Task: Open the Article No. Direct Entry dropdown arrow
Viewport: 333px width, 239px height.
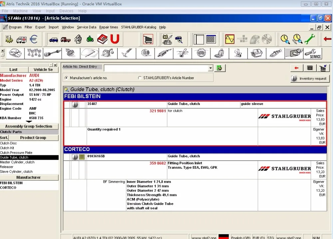Action: pos(210,68)
